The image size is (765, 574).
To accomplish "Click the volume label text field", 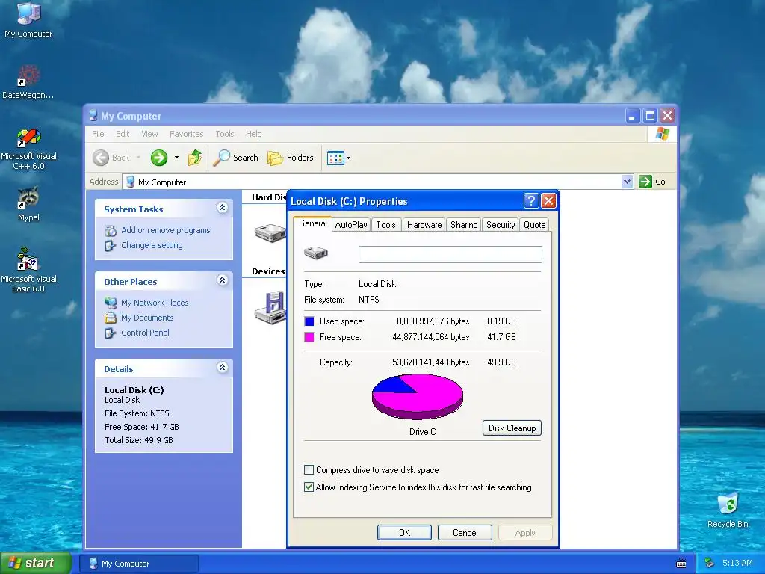I will [x=450, y=254].
